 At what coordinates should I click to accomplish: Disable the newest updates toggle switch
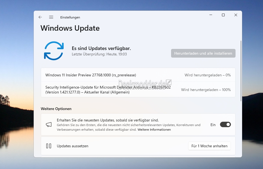tap(225, 125)
